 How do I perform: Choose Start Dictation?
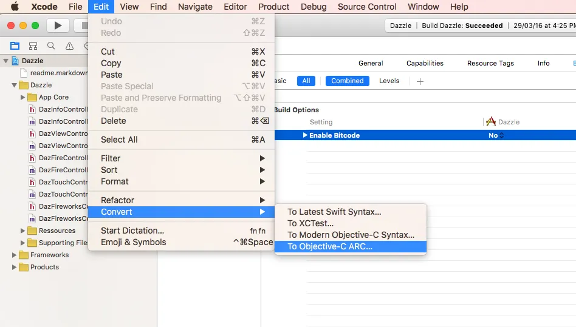point(182,231)
